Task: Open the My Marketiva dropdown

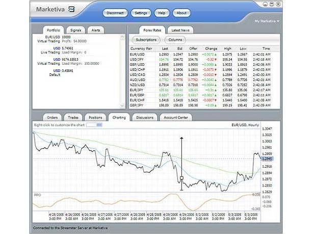Action: coord(267,21)
